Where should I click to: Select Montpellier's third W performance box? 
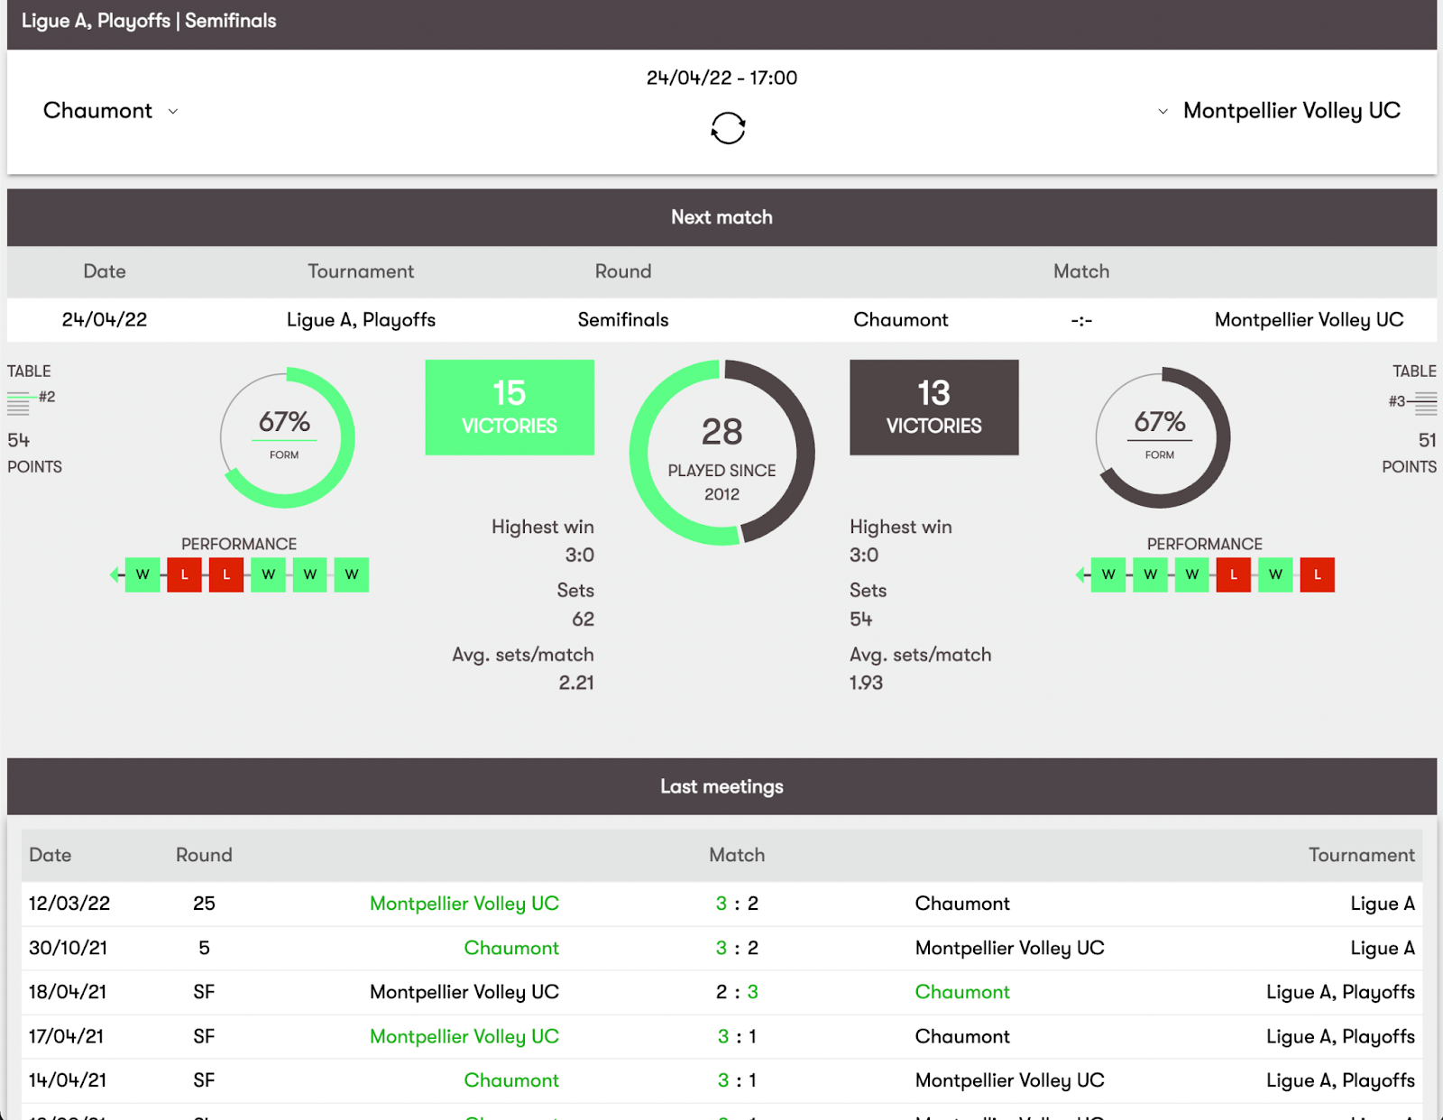click(1192, 574)
